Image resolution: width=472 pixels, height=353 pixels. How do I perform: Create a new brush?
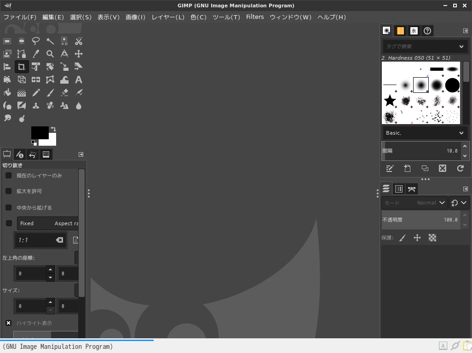tap(407, 168)
